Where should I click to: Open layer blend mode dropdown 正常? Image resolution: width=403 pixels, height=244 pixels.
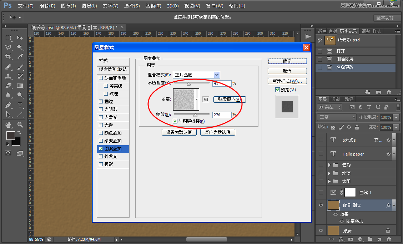tap(337, 117)
